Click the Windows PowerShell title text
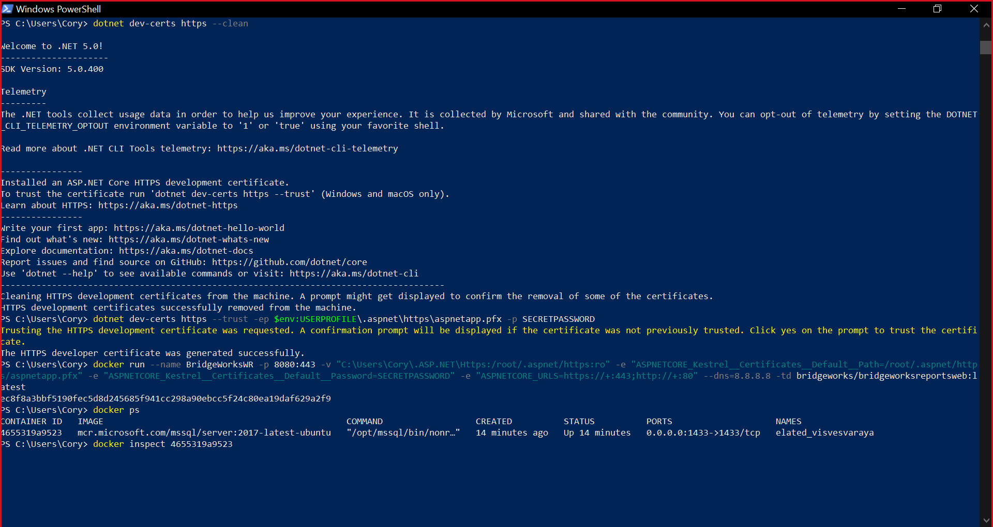Viewport: 993px width, 527px height. pos(58,9)
